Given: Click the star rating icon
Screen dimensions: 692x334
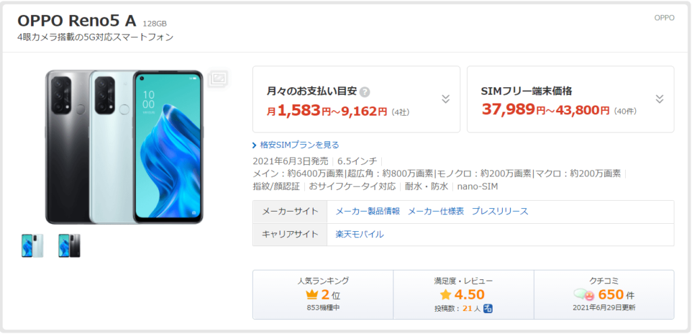Looking at the screenshot, I should [x=446, y=295].
